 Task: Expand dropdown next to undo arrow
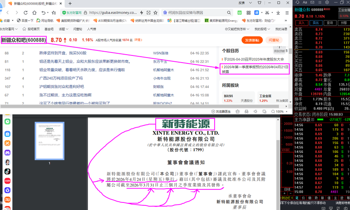point(48,13)
